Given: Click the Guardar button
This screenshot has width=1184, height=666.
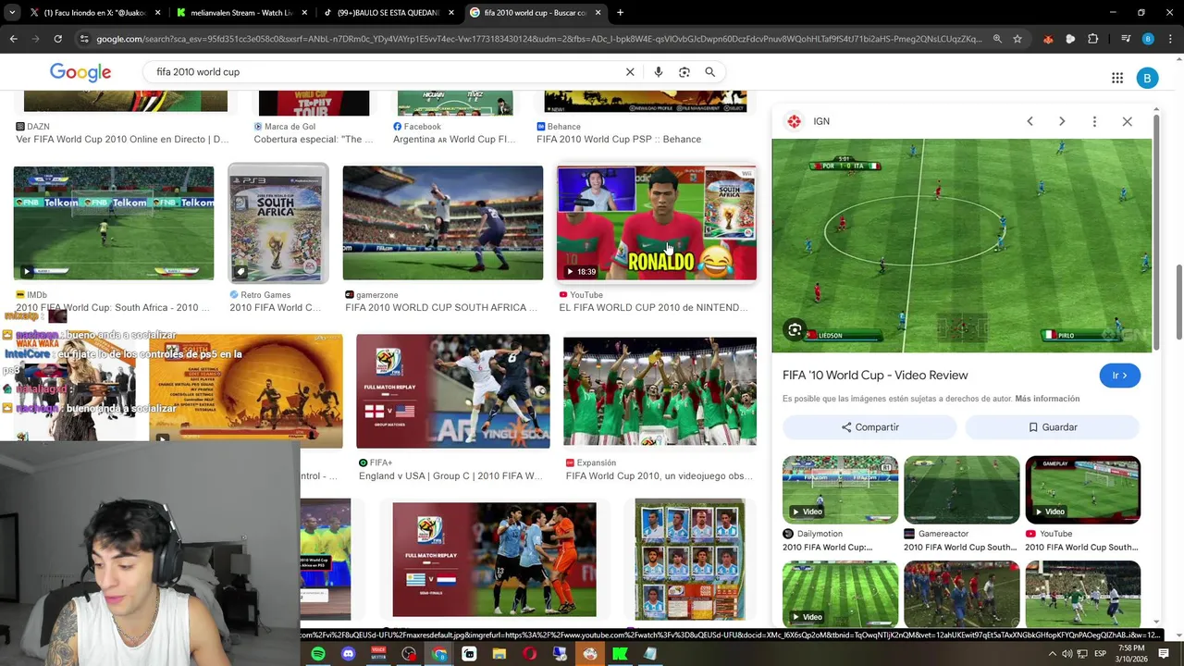Looking at the screenshot, I should [x=1053, y=427].
